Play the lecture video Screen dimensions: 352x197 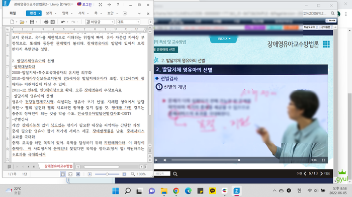pyautogui.click(x=156, y=160)
